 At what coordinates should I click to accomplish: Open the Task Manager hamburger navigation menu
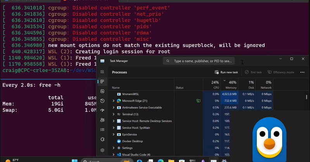click(102, 72)
